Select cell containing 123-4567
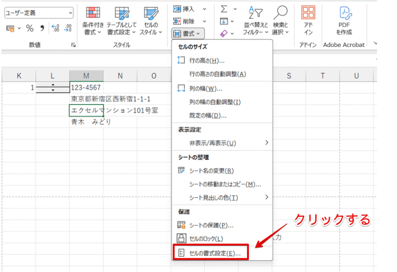The image size is (397, 272). [87, 88]
